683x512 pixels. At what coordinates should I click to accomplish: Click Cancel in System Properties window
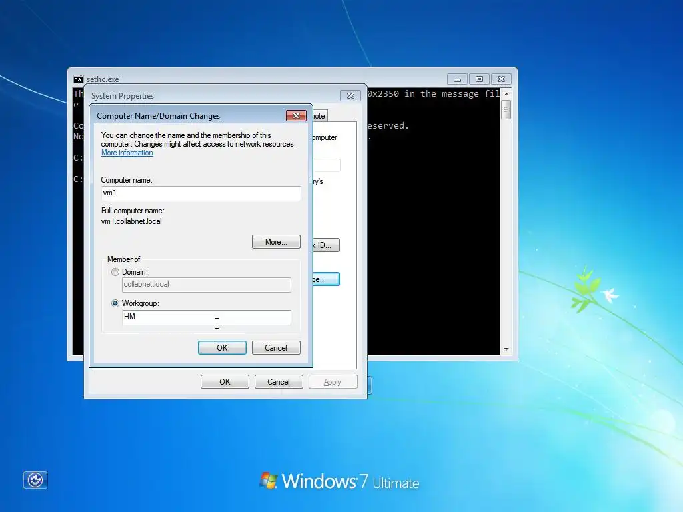[x=279, y=382]
